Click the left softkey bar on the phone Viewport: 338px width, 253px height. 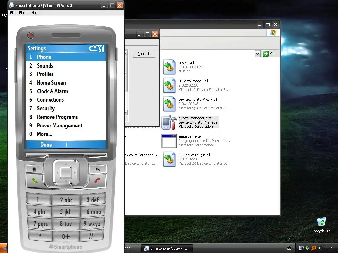[46, 155]
